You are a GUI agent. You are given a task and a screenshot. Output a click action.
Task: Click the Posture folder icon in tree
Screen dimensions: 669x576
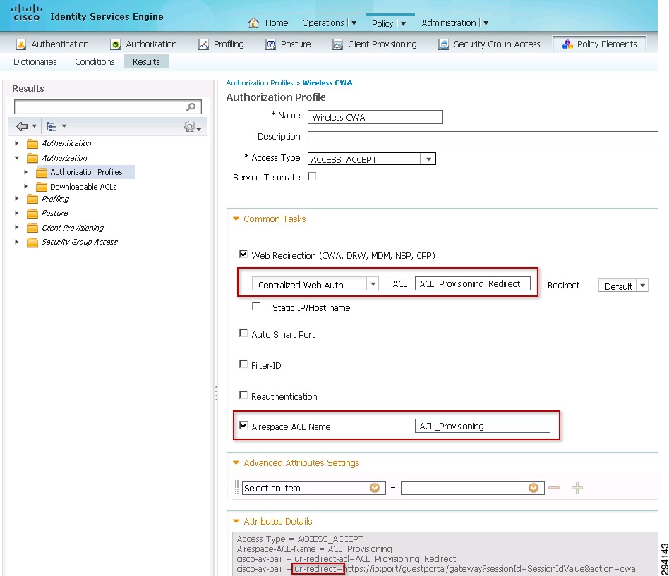tap(32, 213)
